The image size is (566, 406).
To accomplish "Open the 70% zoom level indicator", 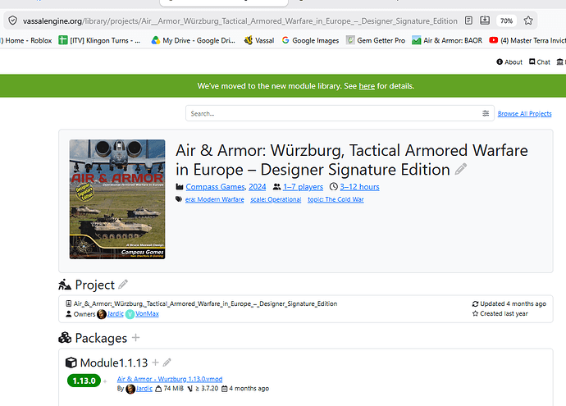I will (506, 21).
